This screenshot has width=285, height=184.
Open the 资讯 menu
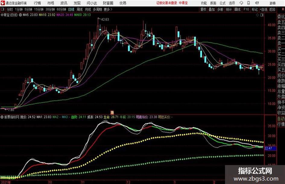pyautogui.click(x=64, y=3)
